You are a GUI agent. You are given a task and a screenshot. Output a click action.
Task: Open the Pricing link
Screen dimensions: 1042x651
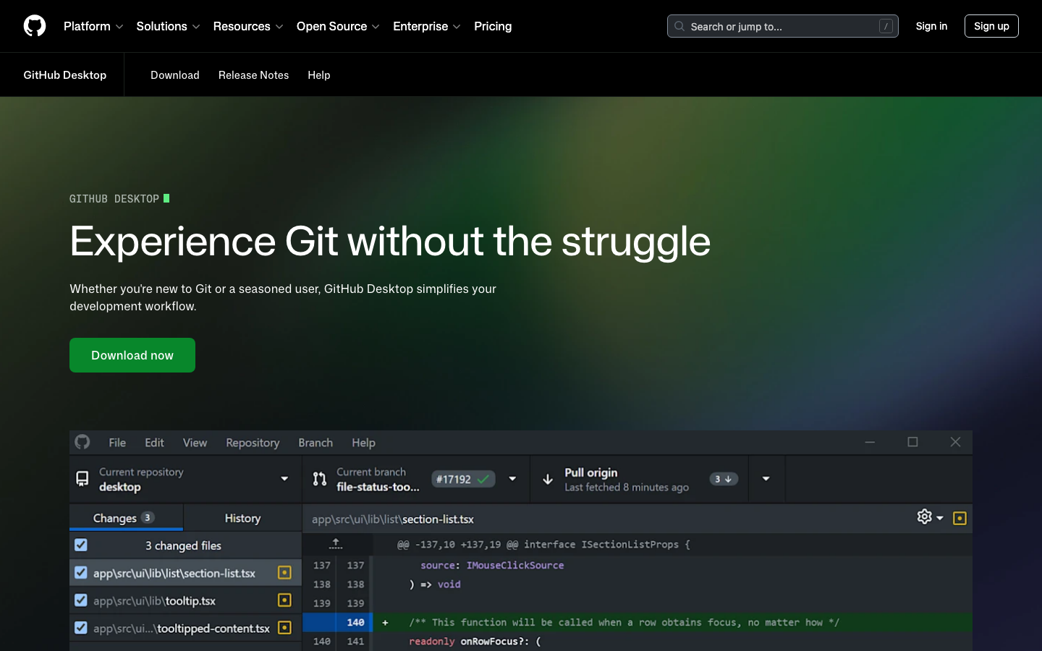pos(493,26)
